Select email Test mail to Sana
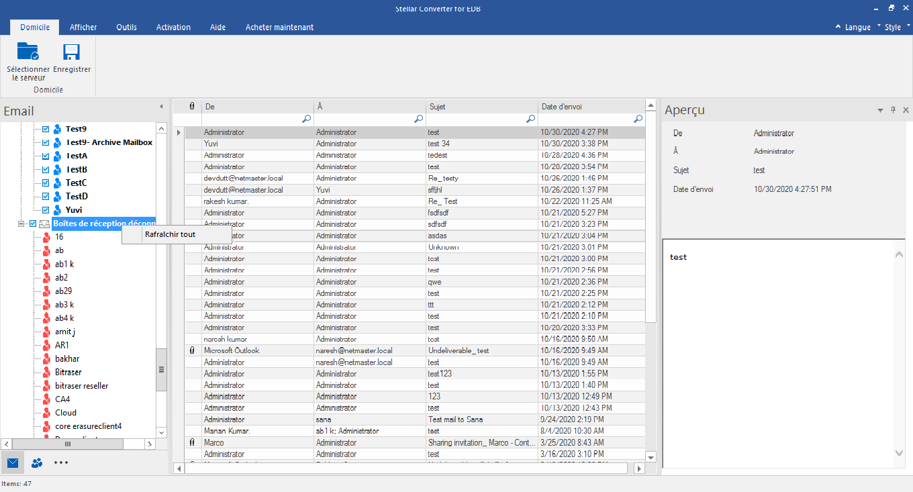Image resolution: width=913 pixels, height=492 pixels. (415, 420)
